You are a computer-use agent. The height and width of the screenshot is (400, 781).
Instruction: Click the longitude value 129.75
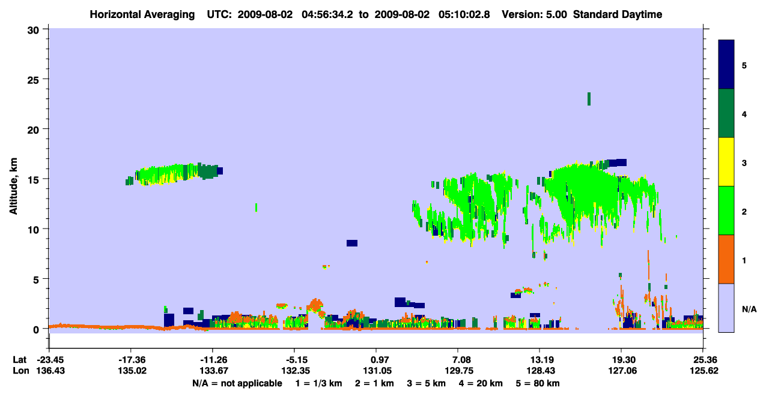pos(458,371)
